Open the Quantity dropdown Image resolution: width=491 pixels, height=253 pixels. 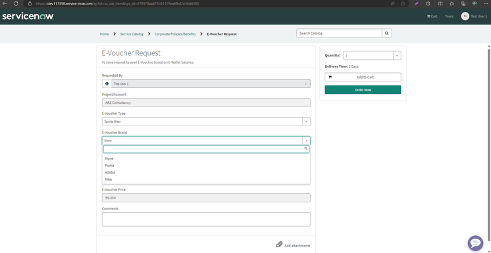click(x=372, y=55)
